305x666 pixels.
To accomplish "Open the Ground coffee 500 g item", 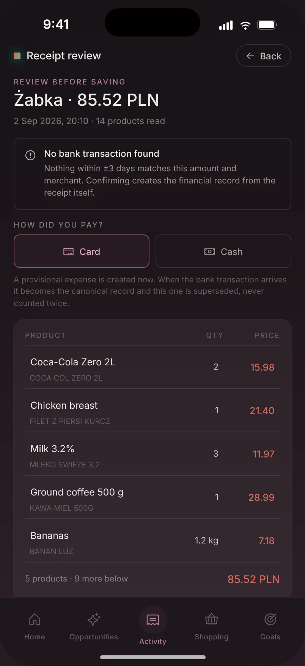I will tap(152, 497).
